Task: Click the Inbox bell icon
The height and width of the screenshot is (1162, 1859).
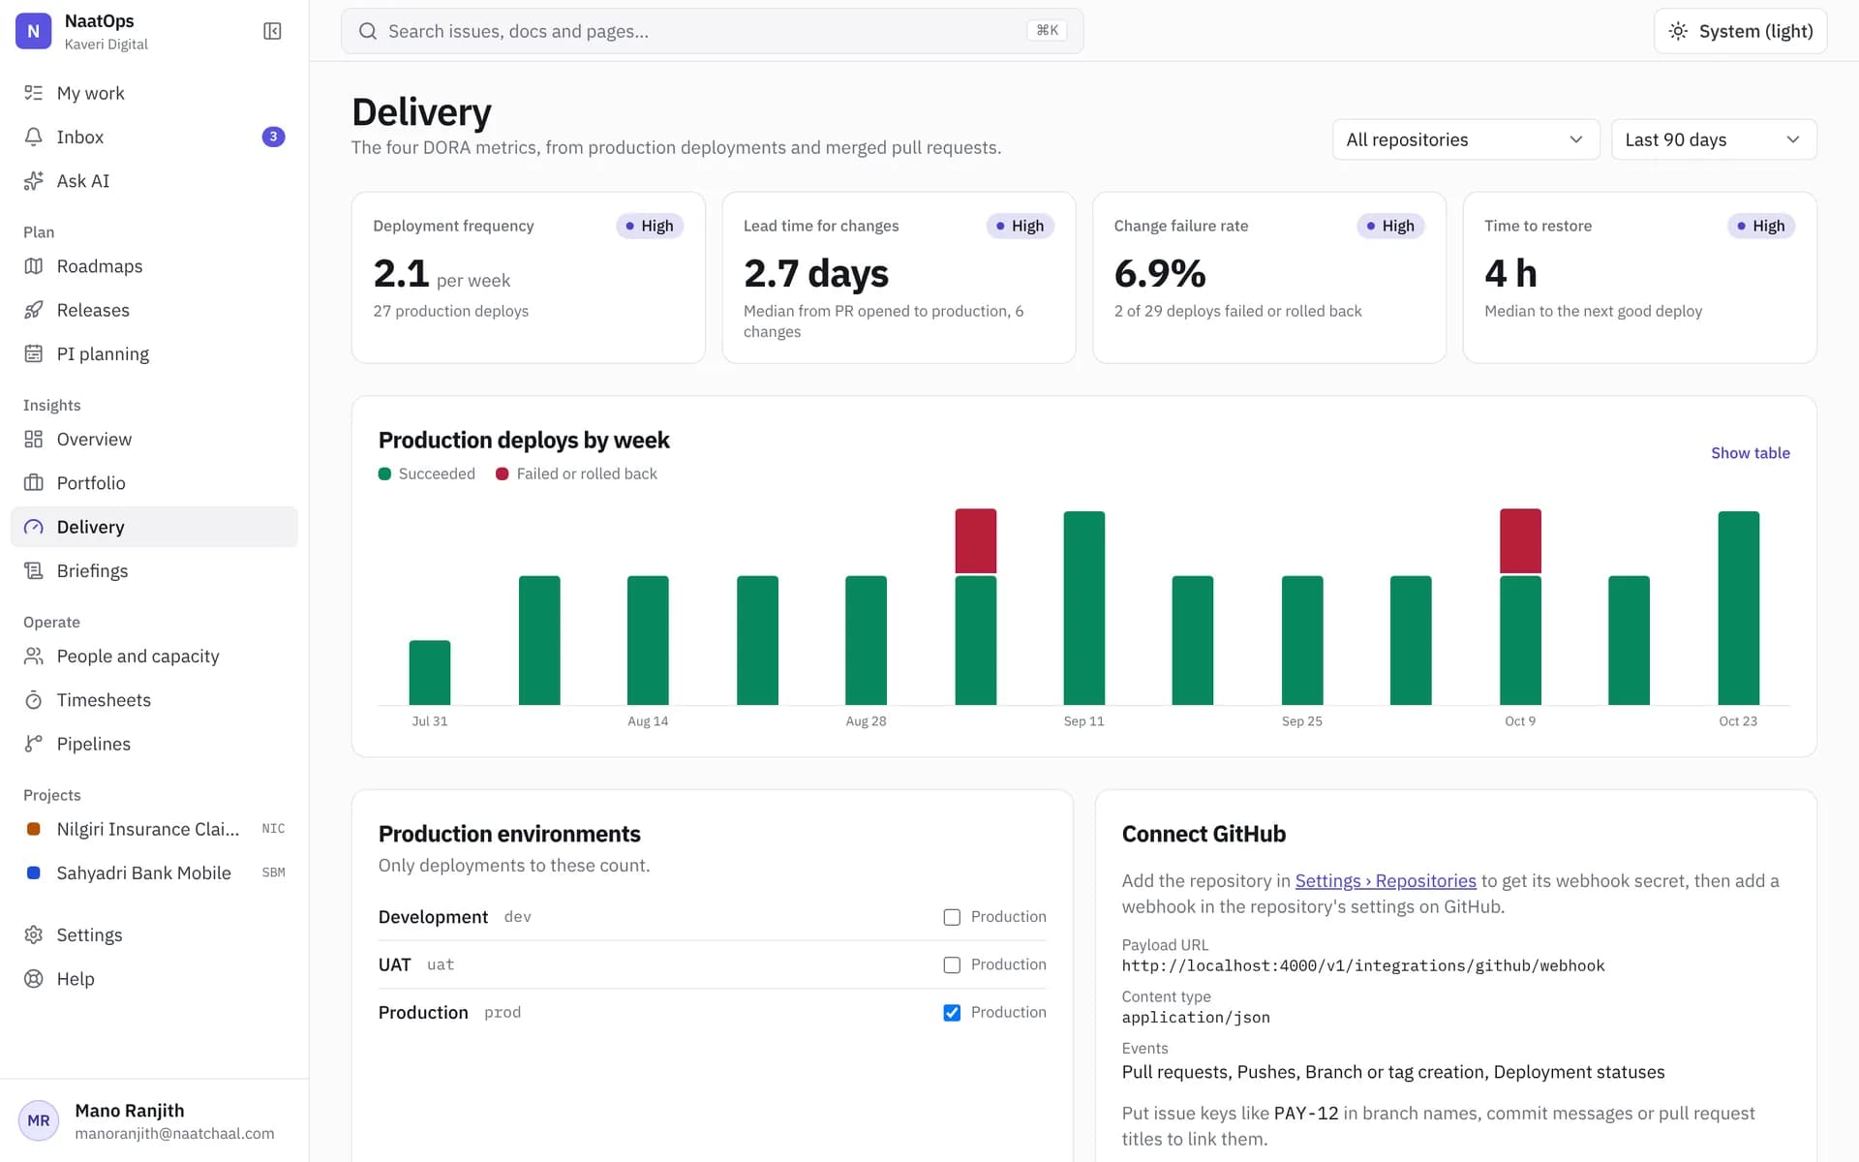Action: (34, 137)
